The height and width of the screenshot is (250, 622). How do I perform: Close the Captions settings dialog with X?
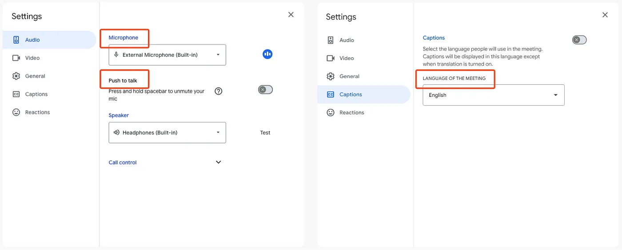pos(605,15)
